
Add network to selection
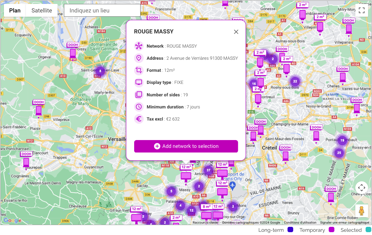[x=186, y=146]
